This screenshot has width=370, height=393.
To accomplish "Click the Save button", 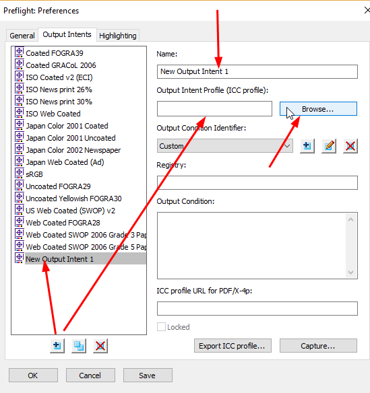I will coord(148,376).
